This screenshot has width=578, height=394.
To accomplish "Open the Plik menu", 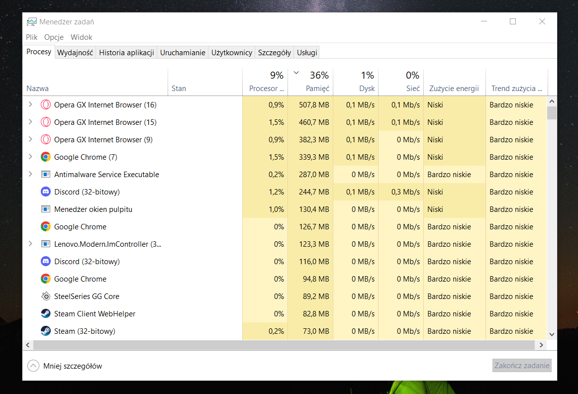I will tap(32, 37).
